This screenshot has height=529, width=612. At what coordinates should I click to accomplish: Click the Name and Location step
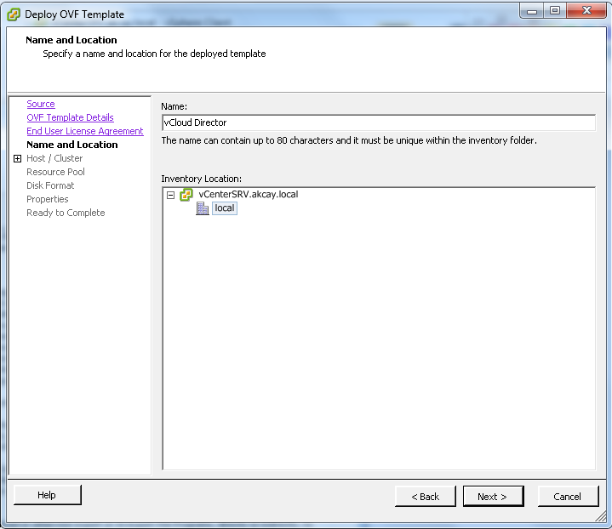click(72, 145)
